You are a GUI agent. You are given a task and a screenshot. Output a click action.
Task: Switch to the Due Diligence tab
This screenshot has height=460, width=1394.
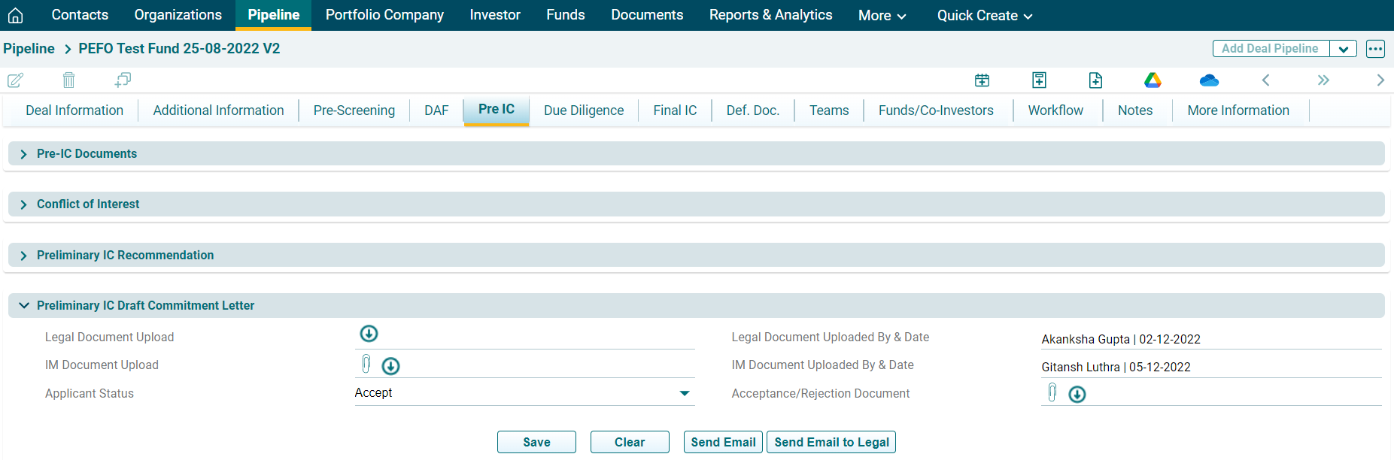pyautogui.click(x=583, y=110)
